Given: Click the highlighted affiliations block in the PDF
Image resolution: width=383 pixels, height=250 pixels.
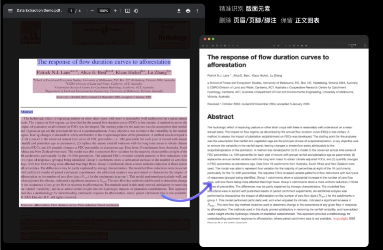Looking at the screenshot, I should tap(104, 86).
